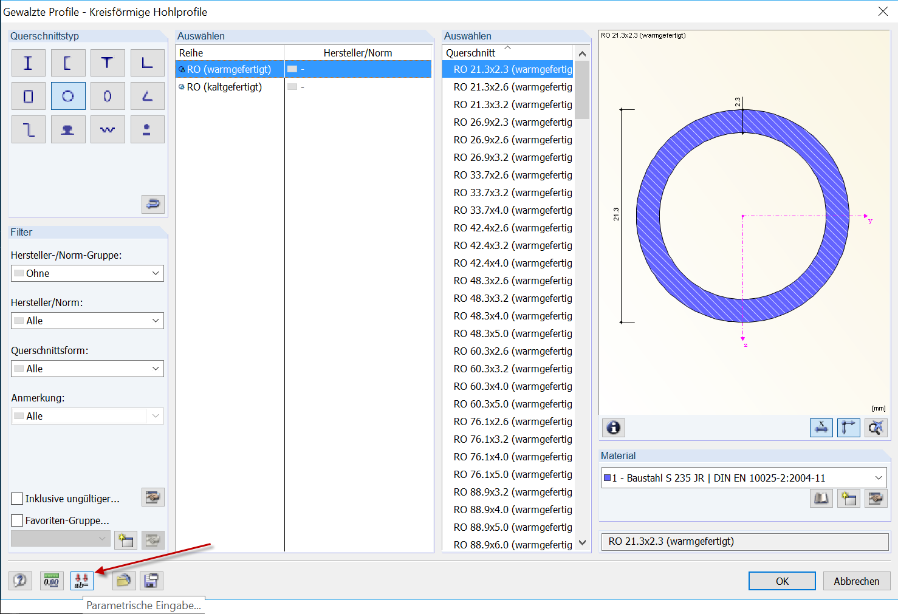Open the Hersteller-/Norm-Gruppe dropdown showing Ohne

point(87,273)
